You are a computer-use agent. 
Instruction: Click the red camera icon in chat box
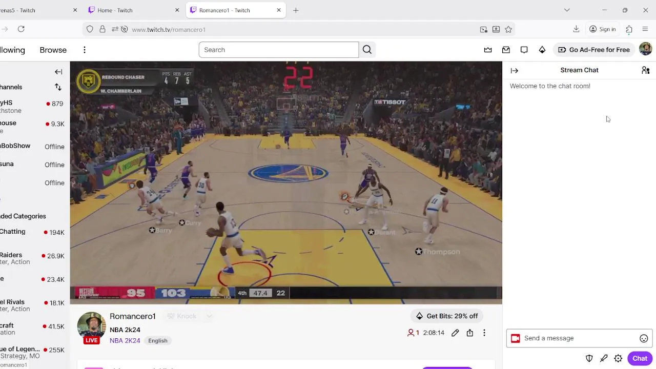pyautogui.click(x=516, y=338)
